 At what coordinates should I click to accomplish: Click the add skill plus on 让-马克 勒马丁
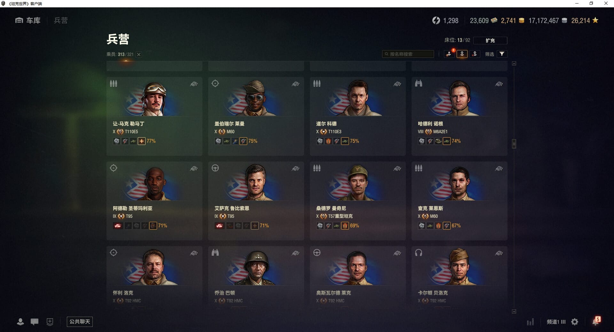point(142,141)
